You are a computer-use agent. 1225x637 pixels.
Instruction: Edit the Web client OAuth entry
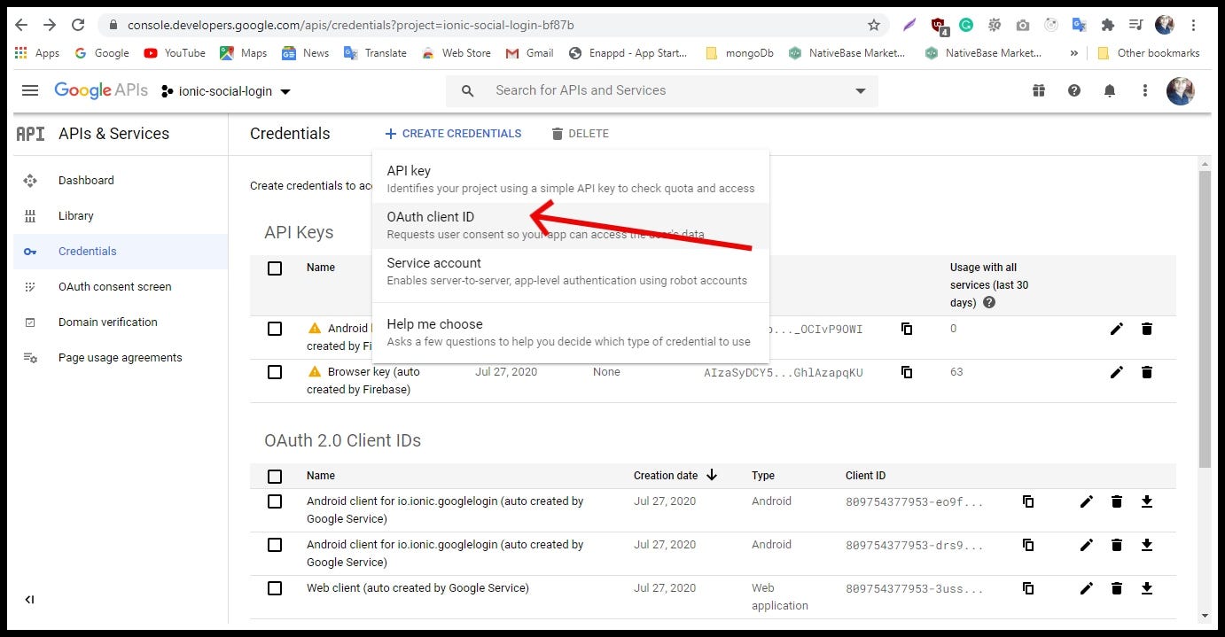point(1087,588)
